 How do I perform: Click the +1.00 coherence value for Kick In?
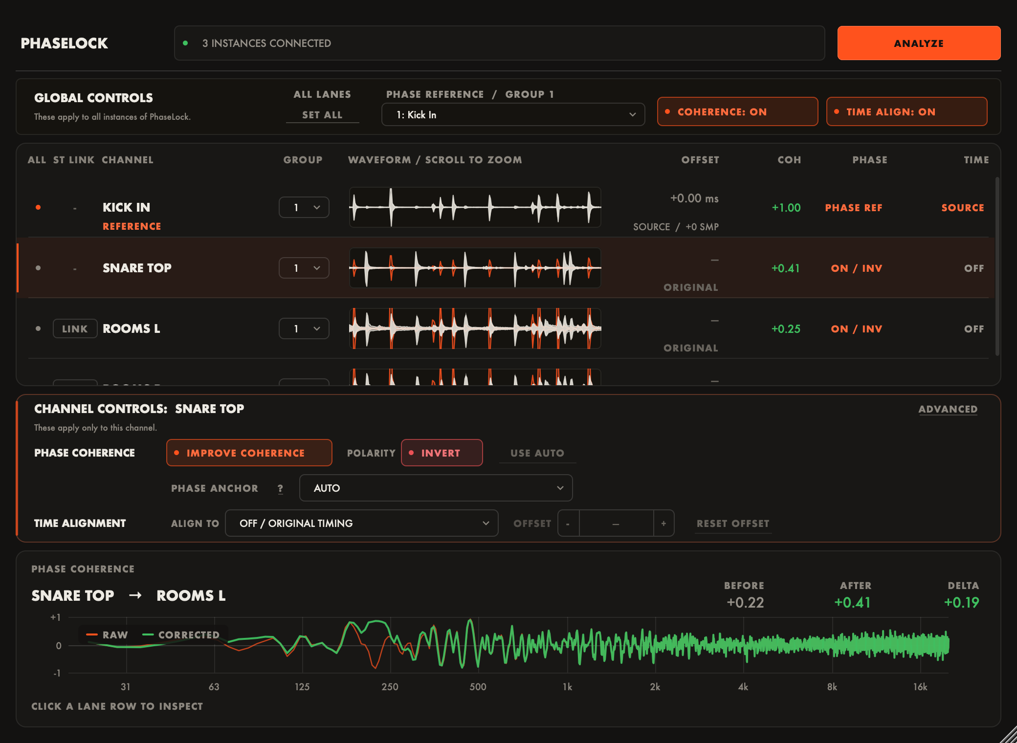tap(786, 208)
